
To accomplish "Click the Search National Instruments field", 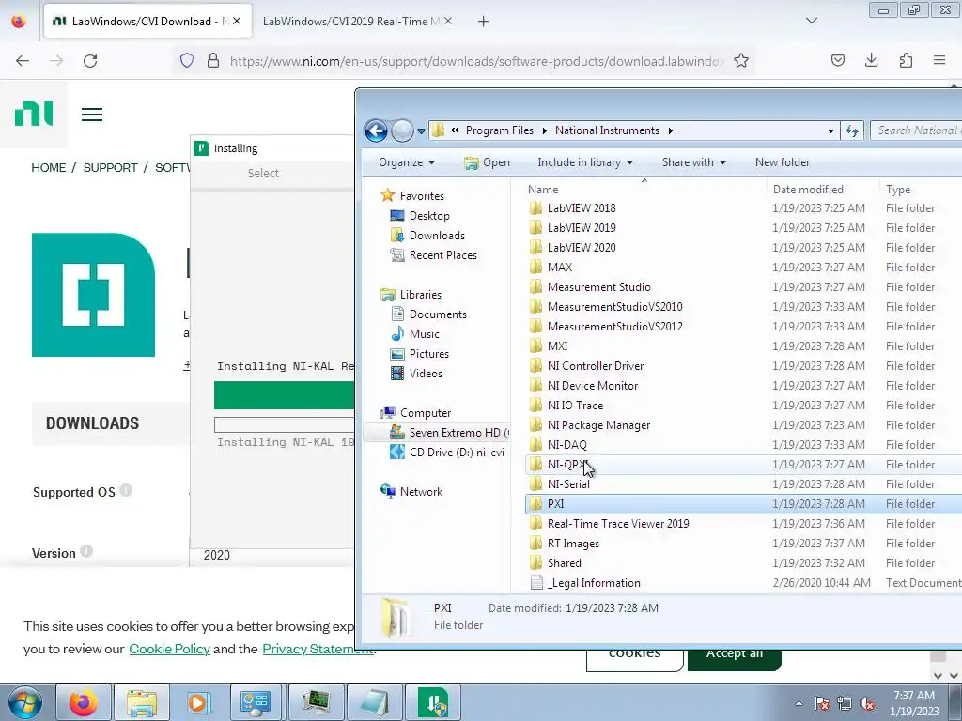I will click(x=917, y=130).
